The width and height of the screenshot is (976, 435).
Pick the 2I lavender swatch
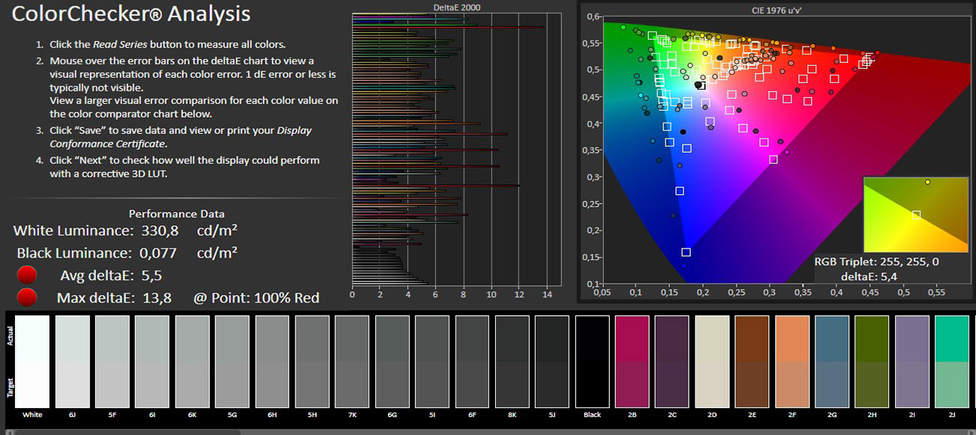tap(911, 361)
